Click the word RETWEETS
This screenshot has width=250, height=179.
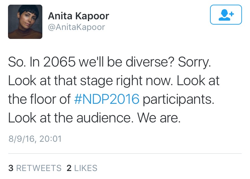39,168
